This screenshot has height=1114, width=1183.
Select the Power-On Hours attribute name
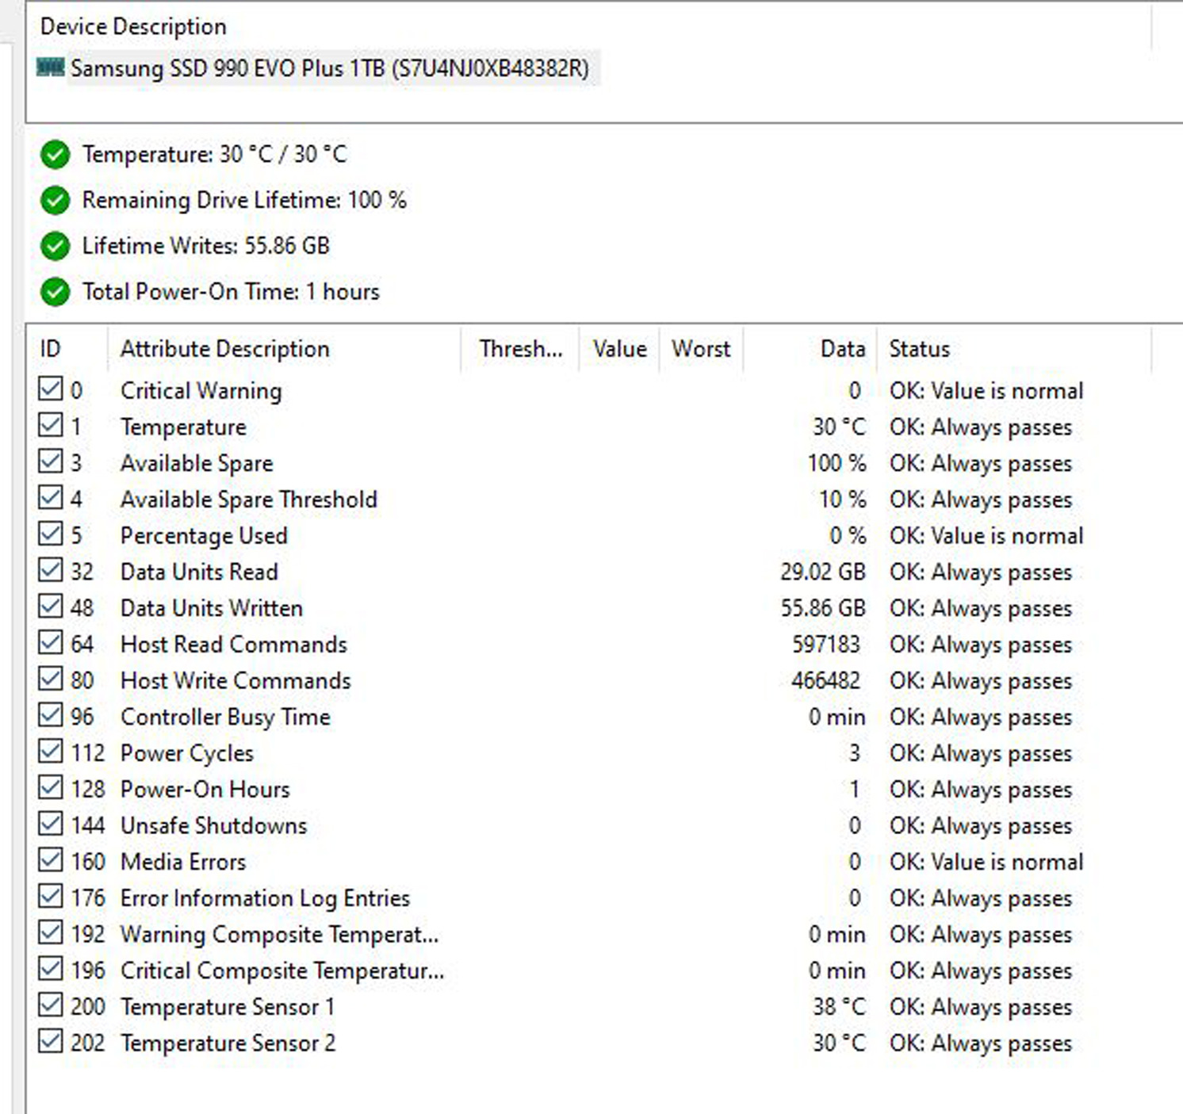point(205,790)
